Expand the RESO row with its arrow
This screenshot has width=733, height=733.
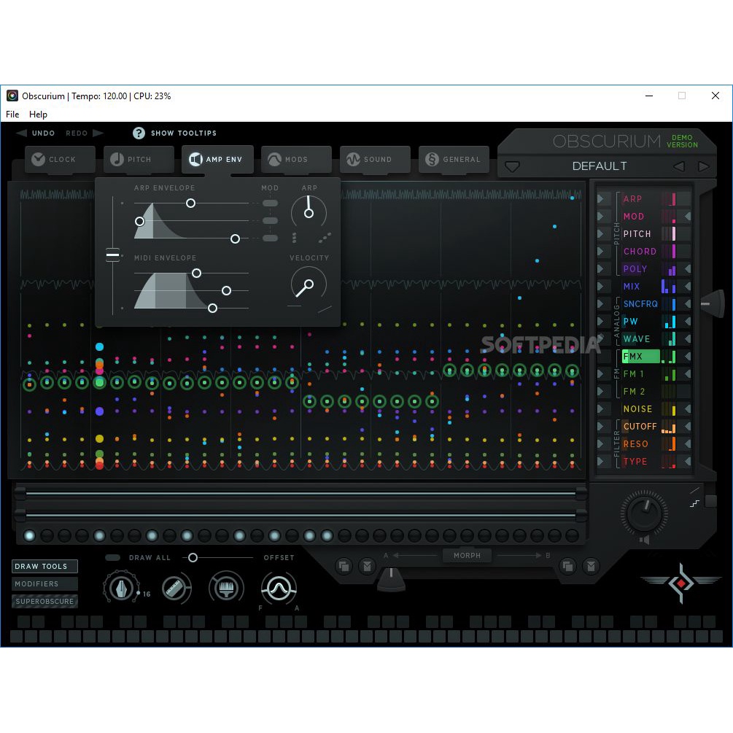[600, 444]
